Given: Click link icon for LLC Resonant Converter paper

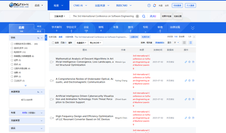Looking at the screenshot, I should click(186, 118).
